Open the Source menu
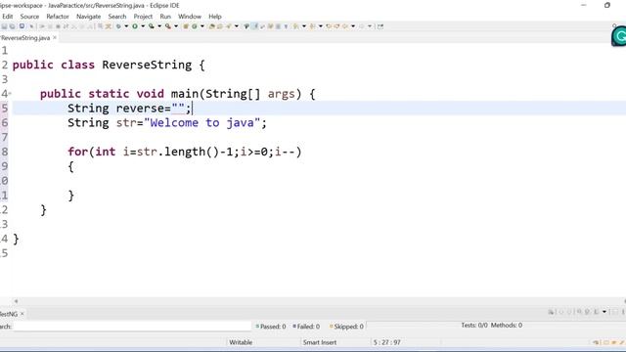The image size is (626, 352). point(29,17)
